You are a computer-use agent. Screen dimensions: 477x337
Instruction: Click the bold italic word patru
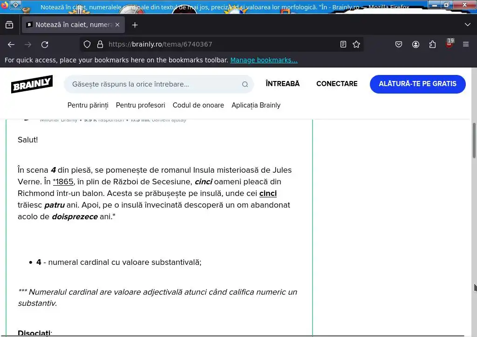point(55,205)
